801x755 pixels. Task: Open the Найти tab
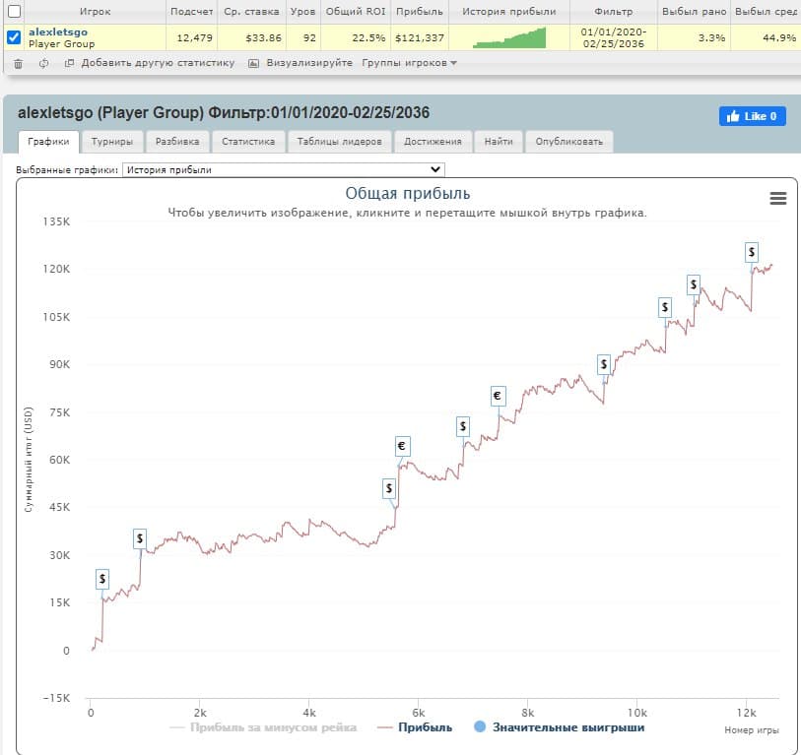coord(499,142)
